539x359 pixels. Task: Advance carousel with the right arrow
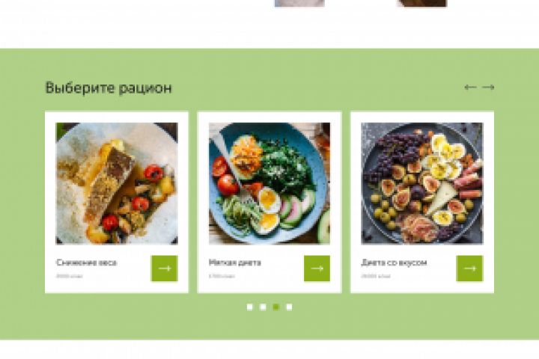coord(488,88)
